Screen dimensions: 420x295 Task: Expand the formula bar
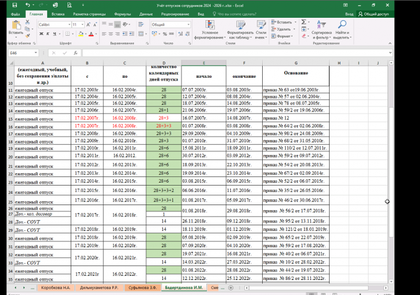click(390, 53)
